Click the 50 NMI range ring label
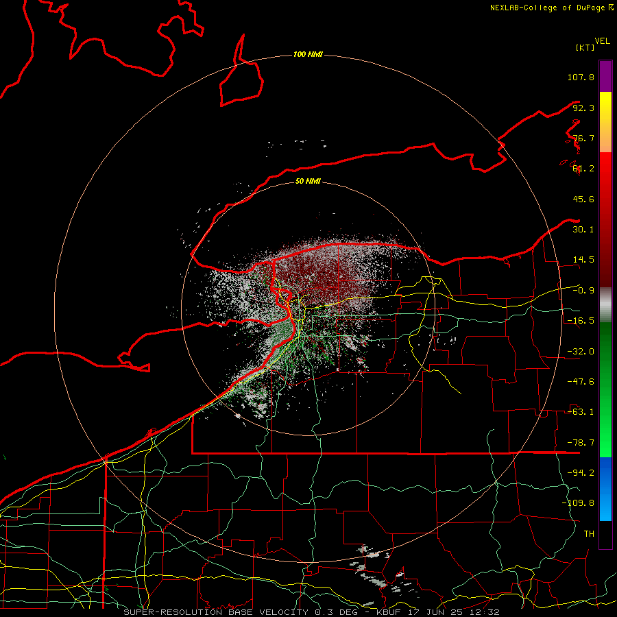617x617 pixels. (x=308, y=181)
